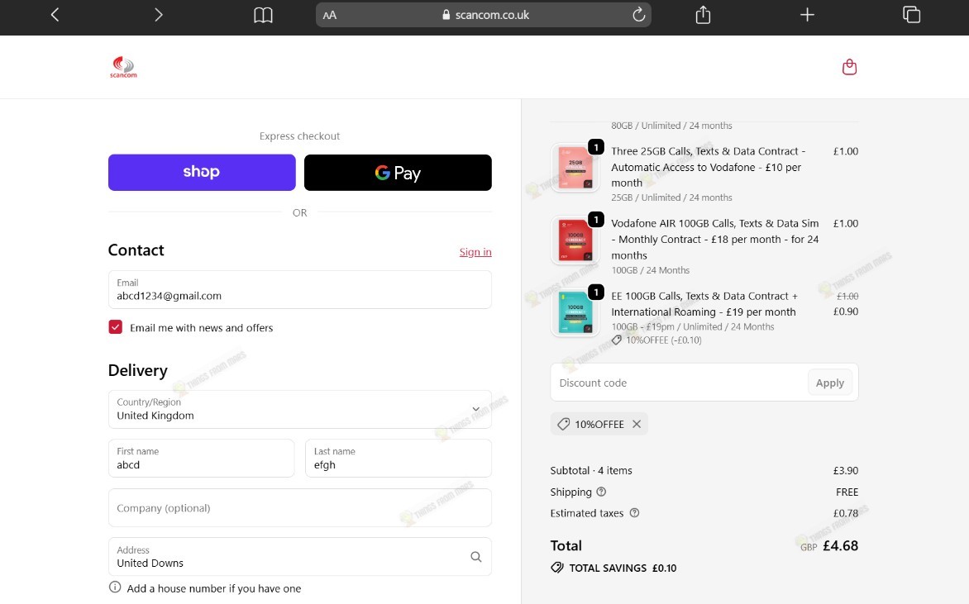Click the Discount code input field
Image resolution: width=969 pixels, height=604 pixels.
tap(678, 383)
